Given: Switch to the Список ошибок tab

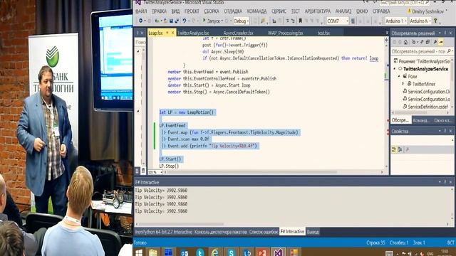Looking at the screenshot, I should [x=264, y=232].
